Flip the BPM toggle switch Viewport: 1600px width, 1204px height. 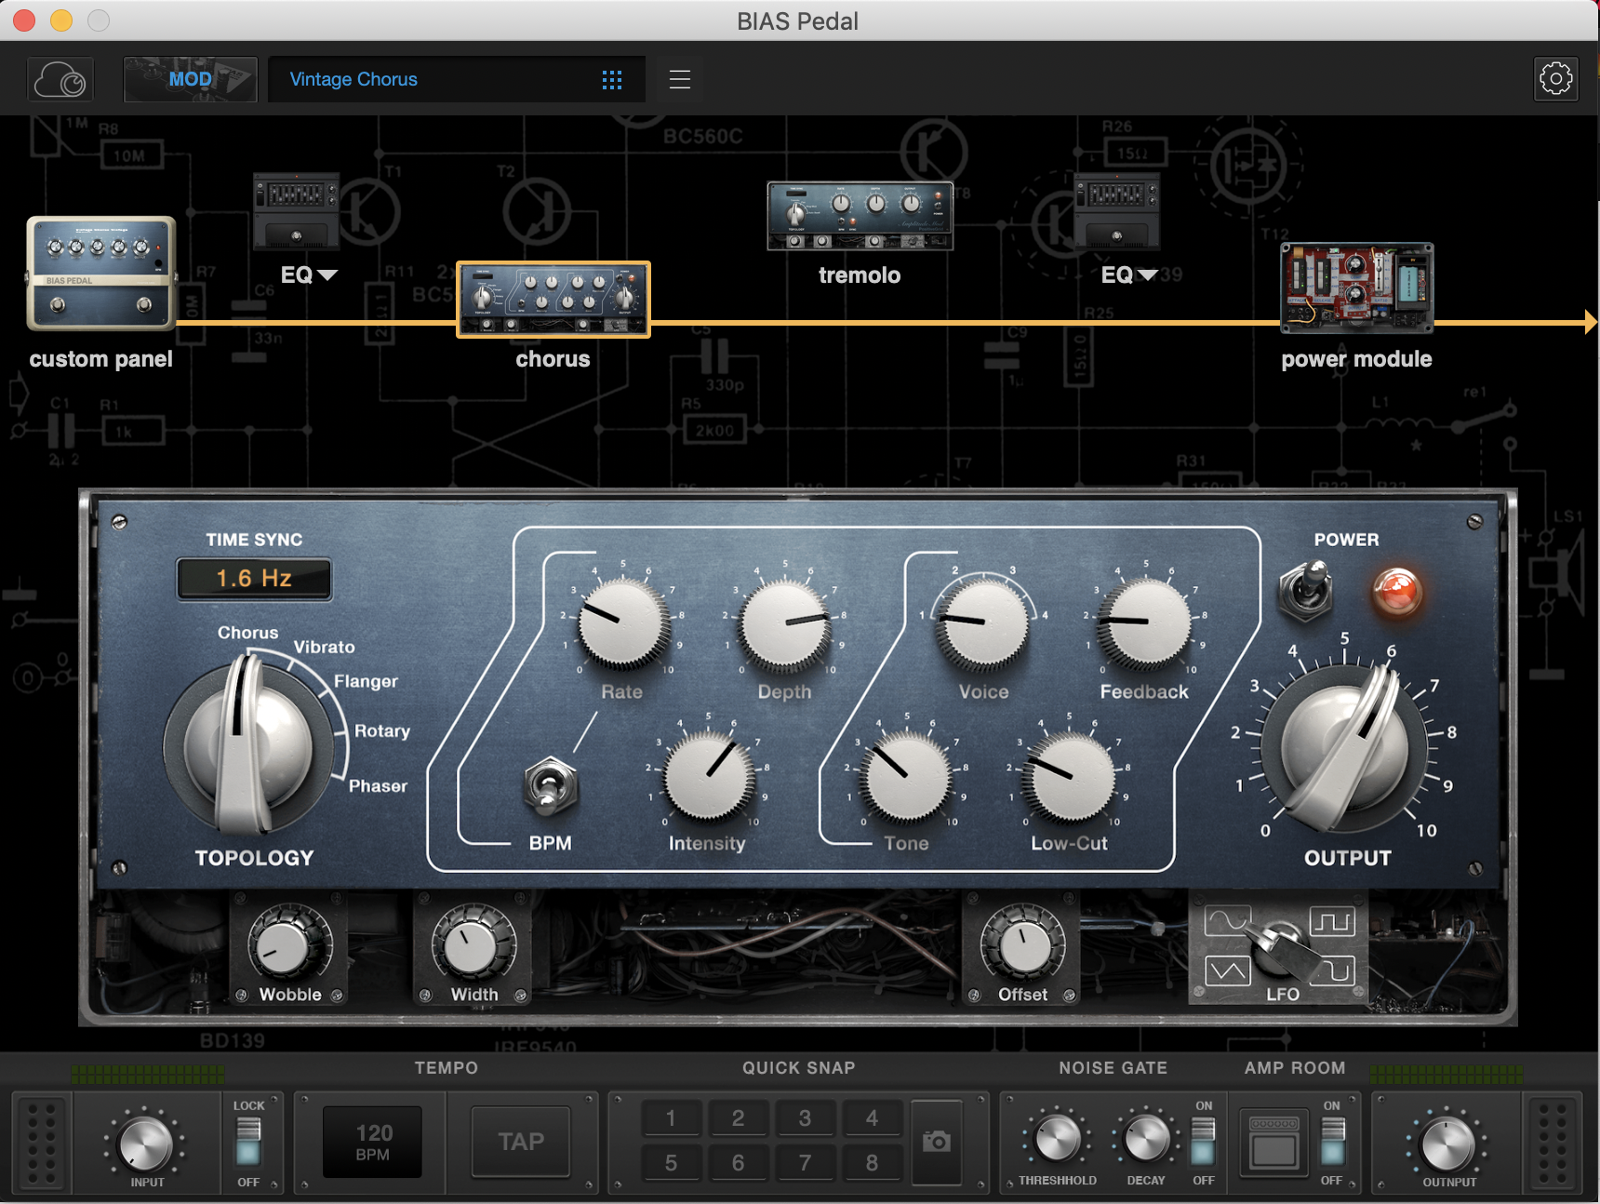pos(551,787)
